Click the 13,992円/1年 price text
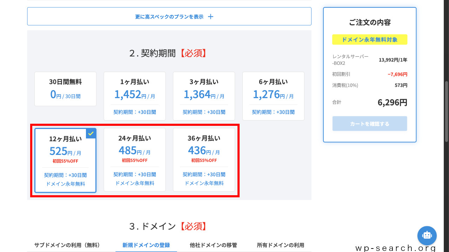 [x=393, y=60]
